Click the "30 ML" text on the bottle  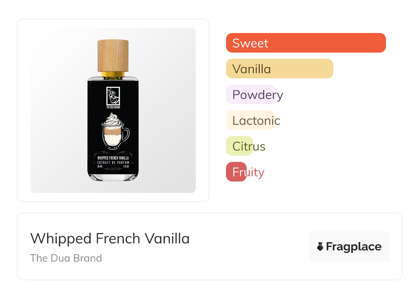click(100, 166)
